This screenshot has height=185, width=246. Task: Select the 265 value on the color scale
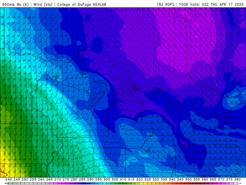pos(50,179)
